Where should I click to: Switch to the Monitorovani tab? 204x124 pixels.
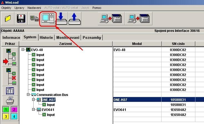[68, 37]
